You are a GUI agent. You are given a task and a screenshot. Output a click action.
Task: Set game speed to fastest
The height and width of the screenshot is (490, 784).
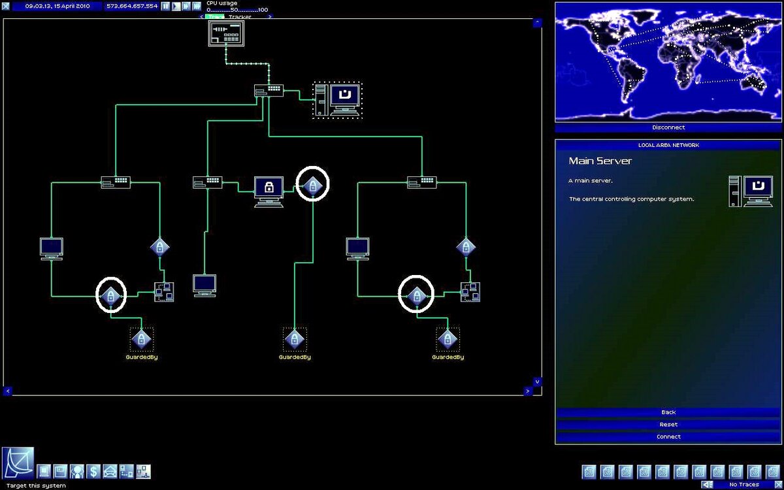pyautogui.click(x=197, y=6)
